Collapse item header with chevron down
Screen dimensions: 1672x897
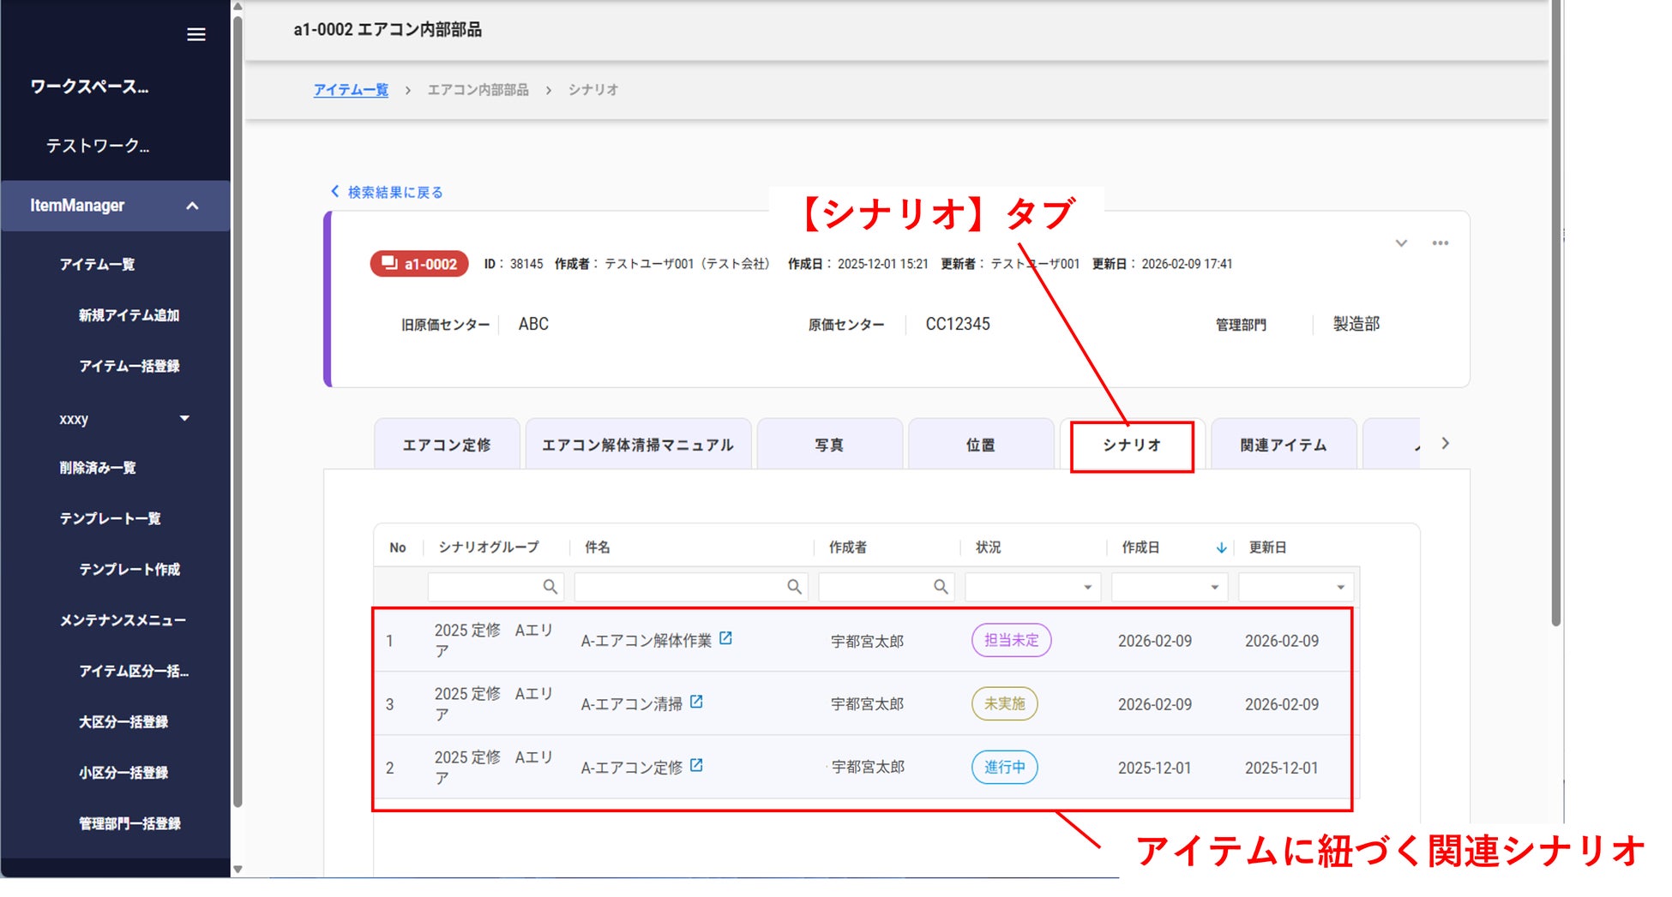pos(1401,243)
